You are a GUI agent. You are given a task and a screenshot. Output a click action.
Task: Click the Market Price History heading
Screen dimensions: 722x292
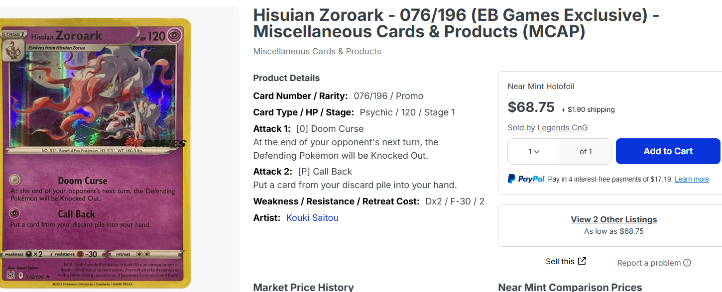point(303,287)
